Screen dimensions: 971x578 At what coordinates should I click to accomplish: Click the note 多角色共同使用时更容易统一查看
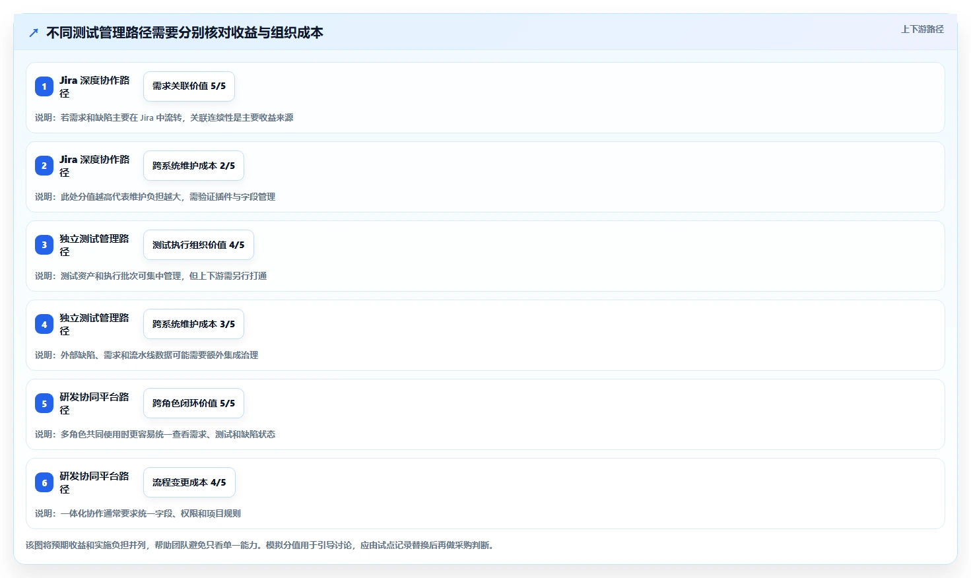click(x=155, y=434)
